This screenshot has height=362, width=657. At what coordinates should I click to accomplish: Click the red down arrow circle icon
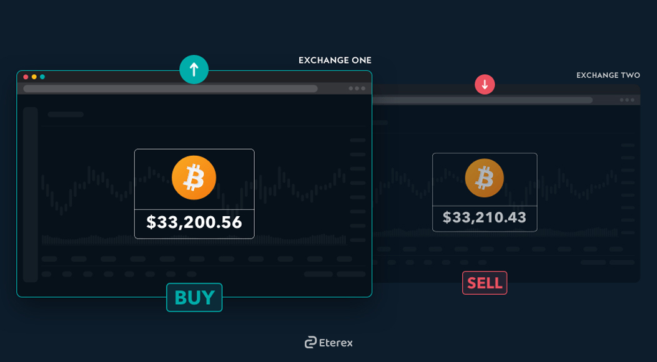[485, 85]
